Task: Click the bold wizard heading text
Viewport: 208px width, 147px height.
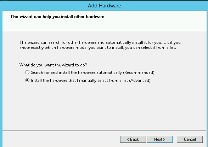Action: coord(57,17)
